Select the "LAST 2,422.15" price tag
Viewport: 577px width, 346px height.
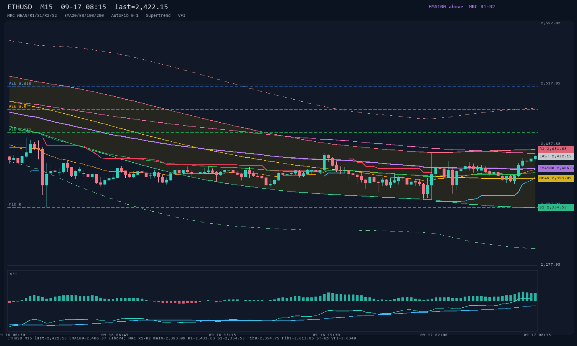click(556, 157)
